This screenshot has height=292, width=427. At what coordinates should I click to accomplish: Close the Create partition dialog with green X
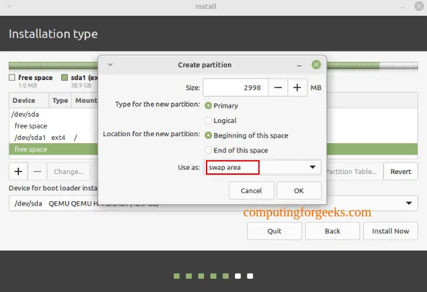(316, 65)
